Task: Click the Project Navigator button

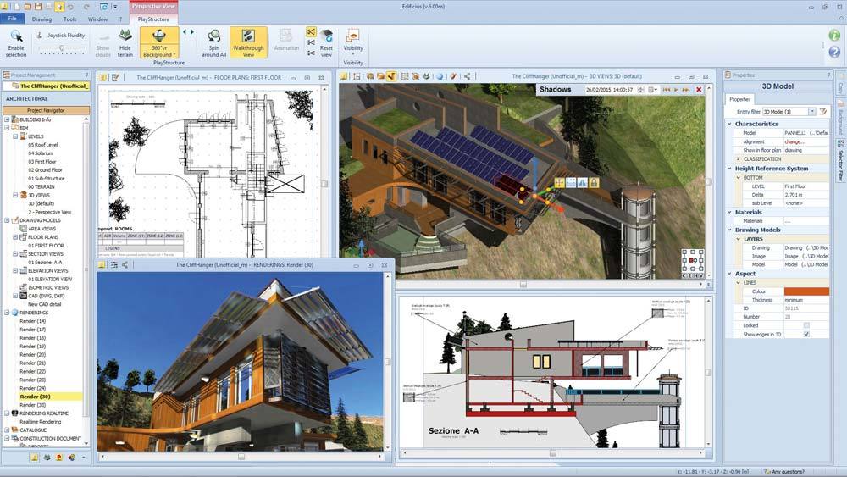Action: 46,110
